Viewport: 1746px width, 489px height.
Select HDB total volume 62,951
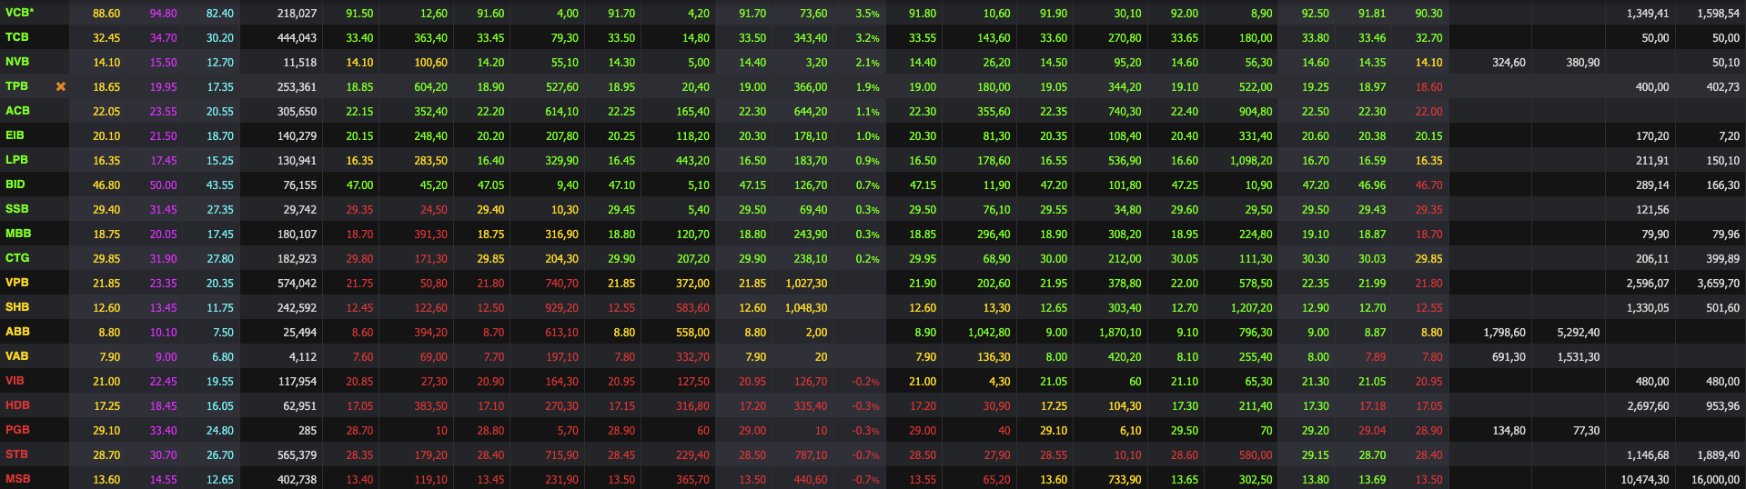point(299,406)
